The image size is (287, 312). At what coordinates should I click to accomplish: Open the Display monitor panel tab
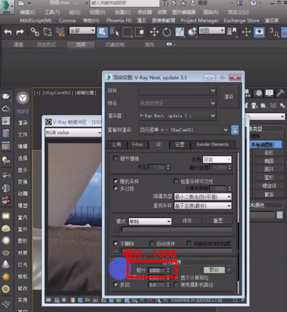[x=269, y=93]
